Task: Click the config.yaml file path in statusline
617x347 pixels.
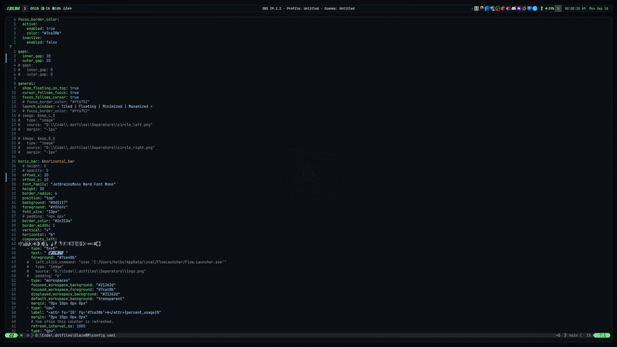Action: (75, 336)
